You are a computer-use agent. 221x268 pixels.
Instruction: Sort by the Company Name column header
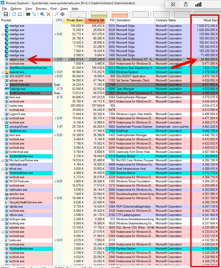tap(173, 20)
